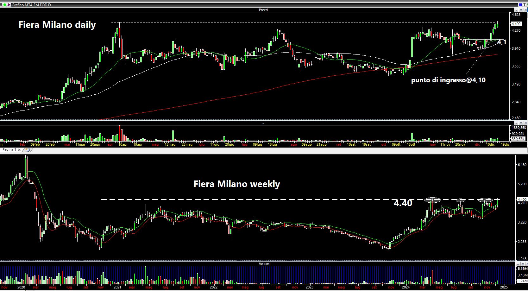Click the purple arrow icon in the title bar

coord(9,5)
